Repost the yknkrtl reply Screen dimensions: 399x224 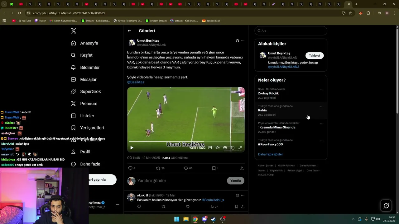coord(163,207)
